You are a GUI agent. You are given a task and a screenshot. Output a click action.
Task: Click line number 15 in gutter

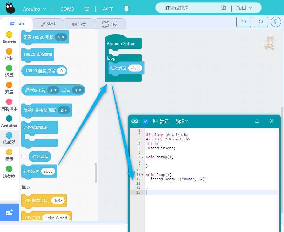(x=139, y=192)
